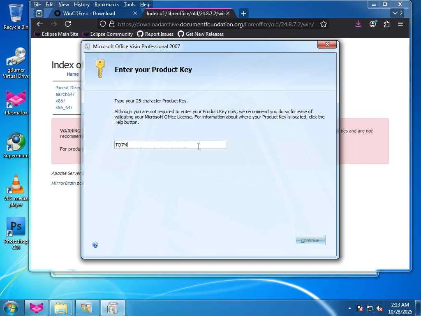Open the browser hamburger menu

[x=400, y=24]
